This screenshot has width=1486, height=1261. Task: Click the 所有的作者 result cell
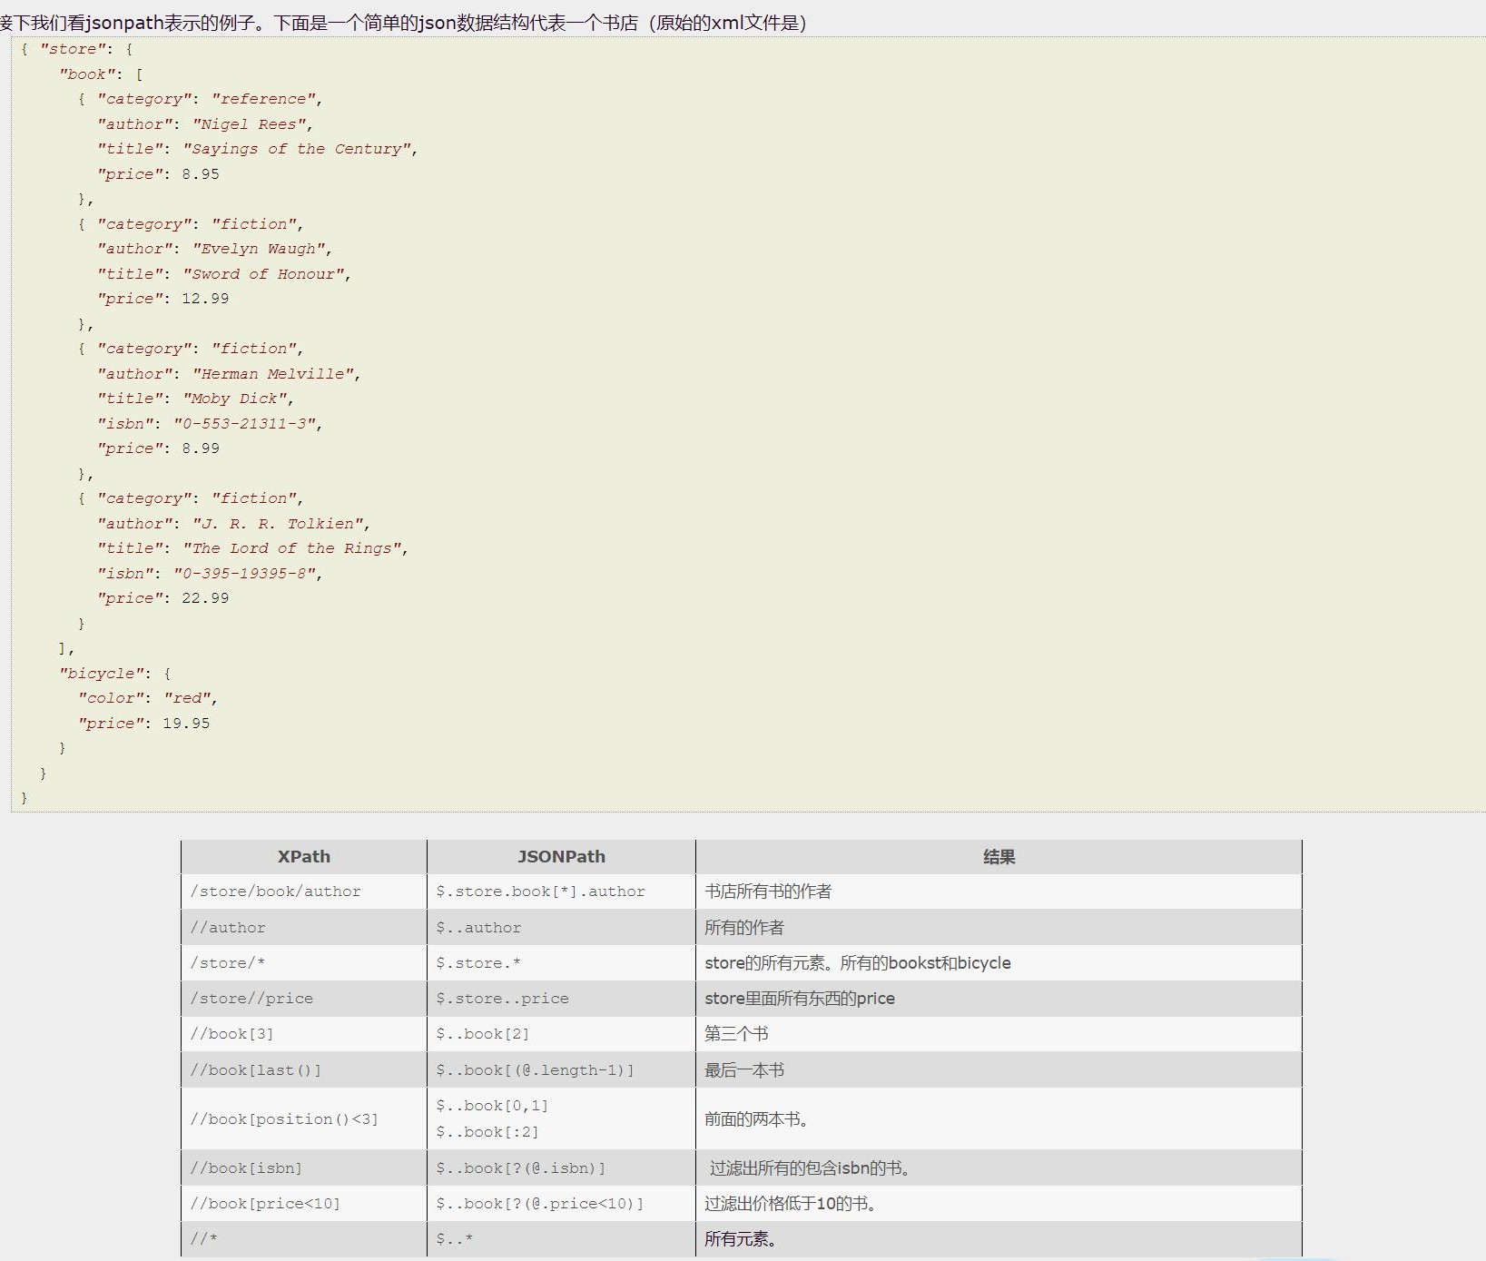999,928
